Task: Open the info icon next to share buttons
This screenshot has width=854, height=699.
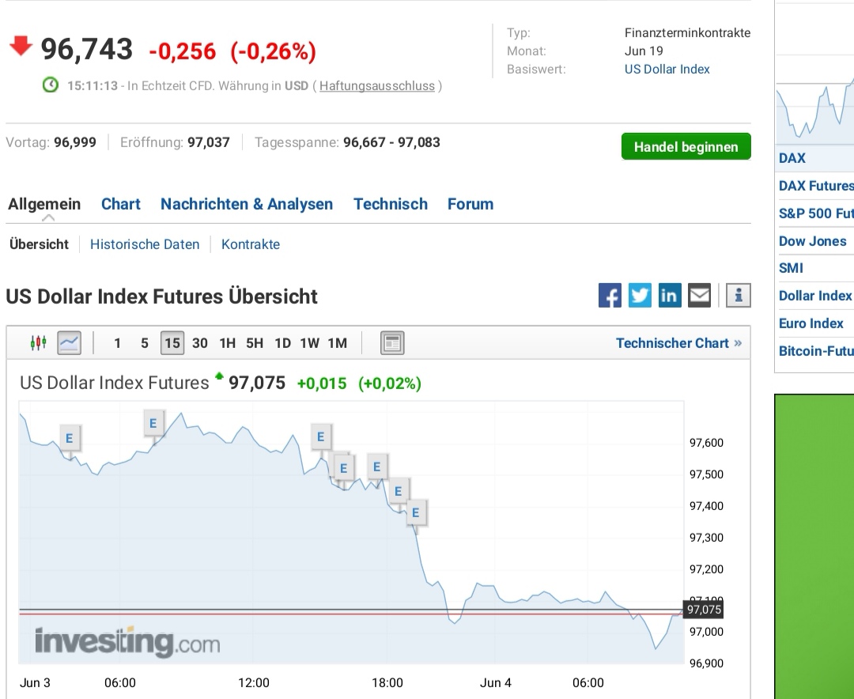Action: point(739,295)
